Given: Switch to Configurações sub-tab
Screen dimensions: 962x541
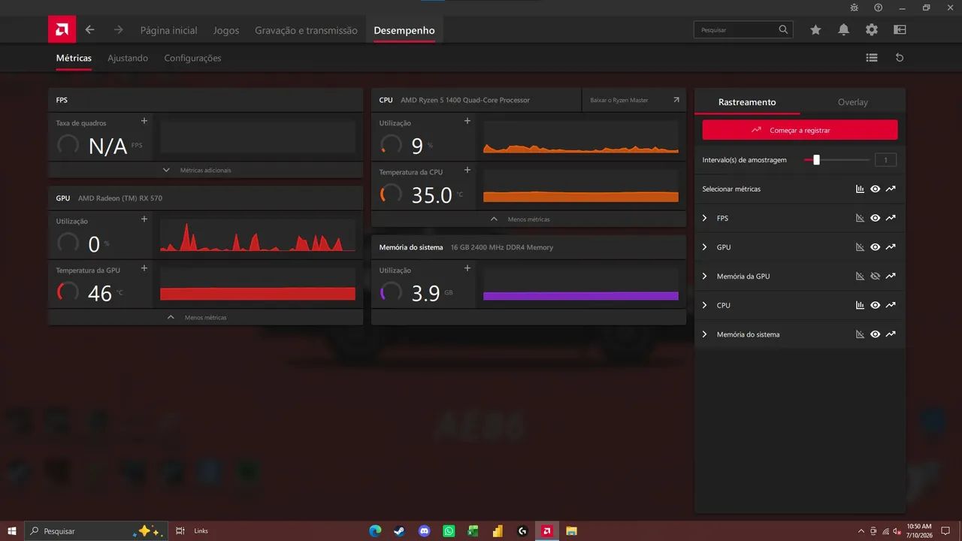Looking at the screenshot, I should pyautogui.click(x=192, y=58).
